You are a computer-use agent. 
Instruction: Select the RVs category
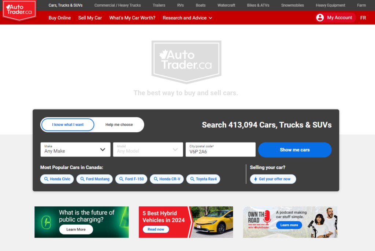pos(180,5)
